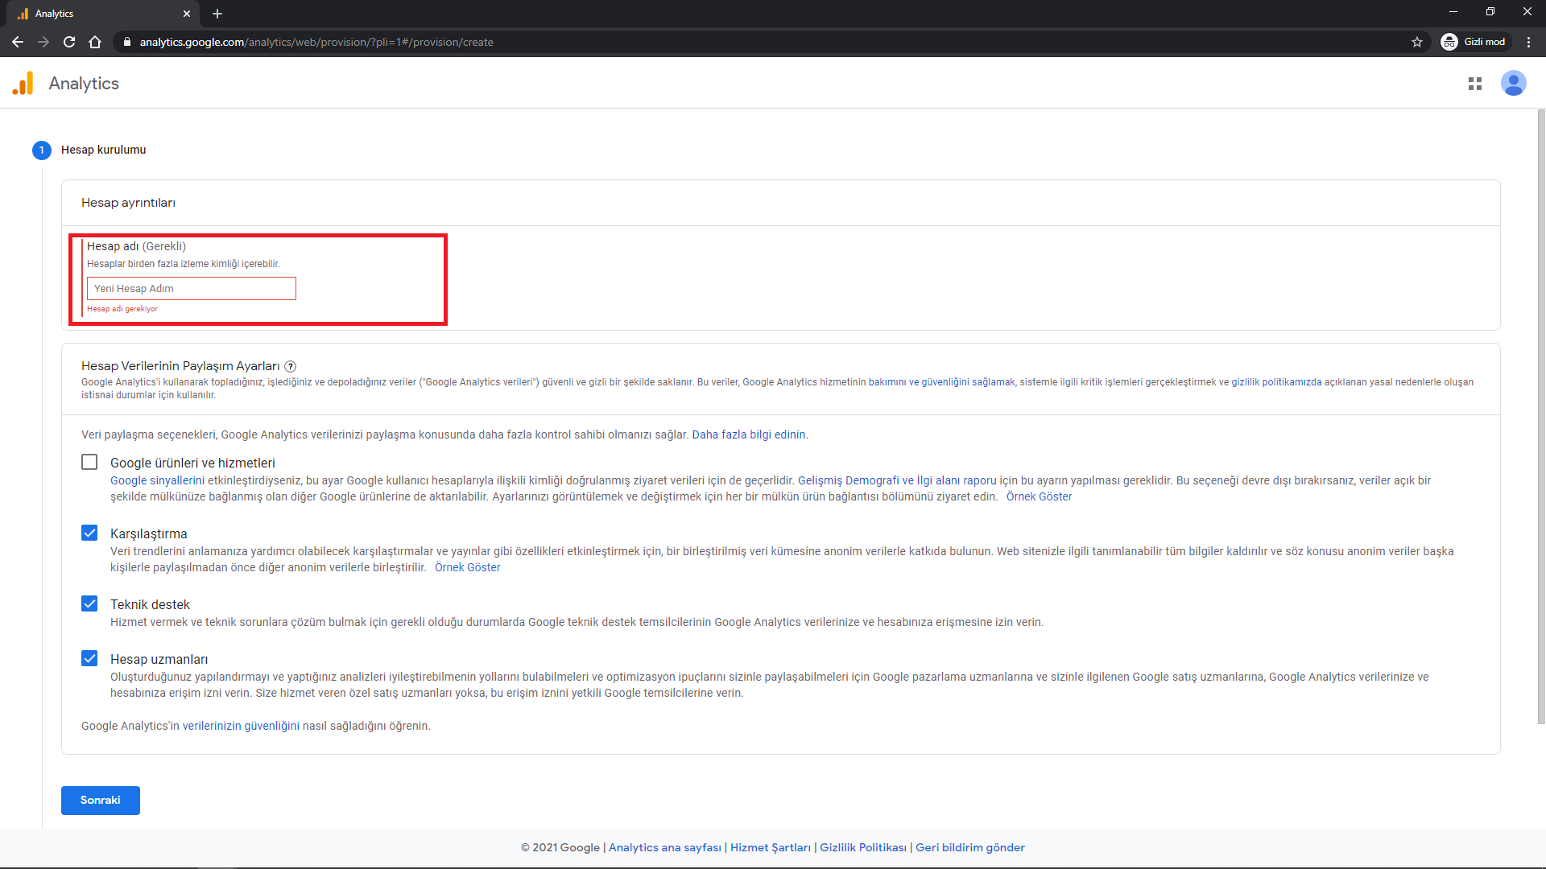
Task: Minimize the browser window
Action: coord(1453,11)
